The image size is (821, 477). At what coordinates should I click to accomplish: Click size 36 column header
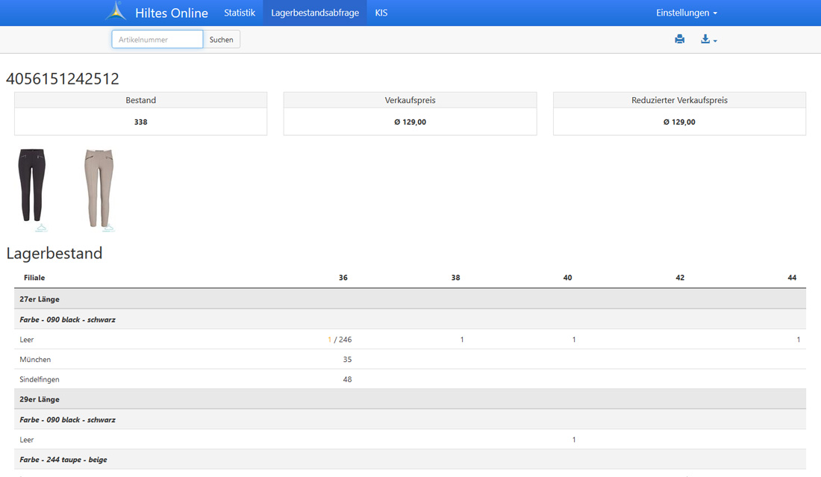pyautogui.click(x=343, y=278)
